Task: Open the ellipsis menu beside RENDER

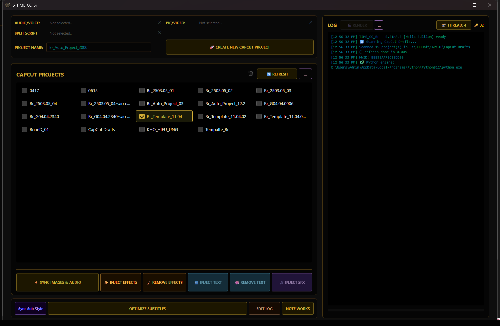Action: click(x=379, y=25)
